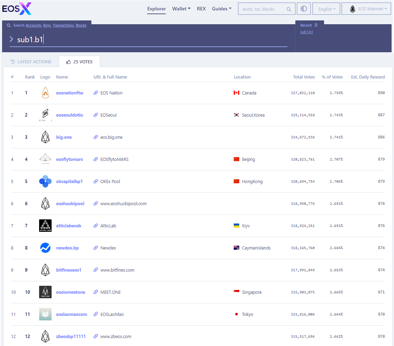Click the link icon beside EOSLaoMao
This screenshot has height=346, width=394.
(96, 314)
